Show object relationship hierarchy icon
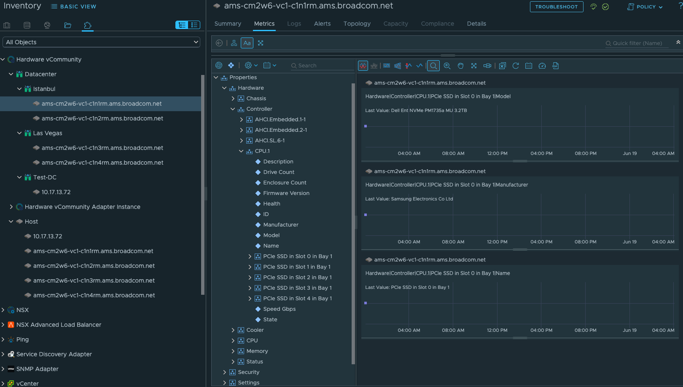 point(234,43)
